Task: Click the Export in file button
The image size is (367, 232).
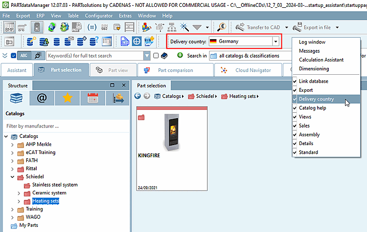Action: coord(312,27)
